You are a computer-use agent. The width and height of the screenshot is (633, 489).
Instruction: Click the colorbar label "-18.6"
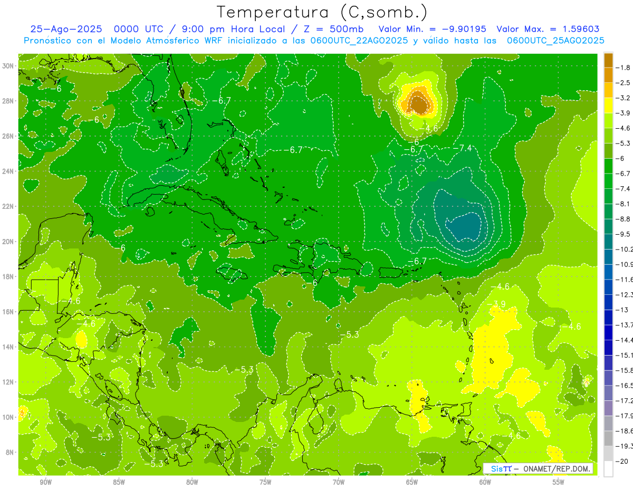point(625,431)
